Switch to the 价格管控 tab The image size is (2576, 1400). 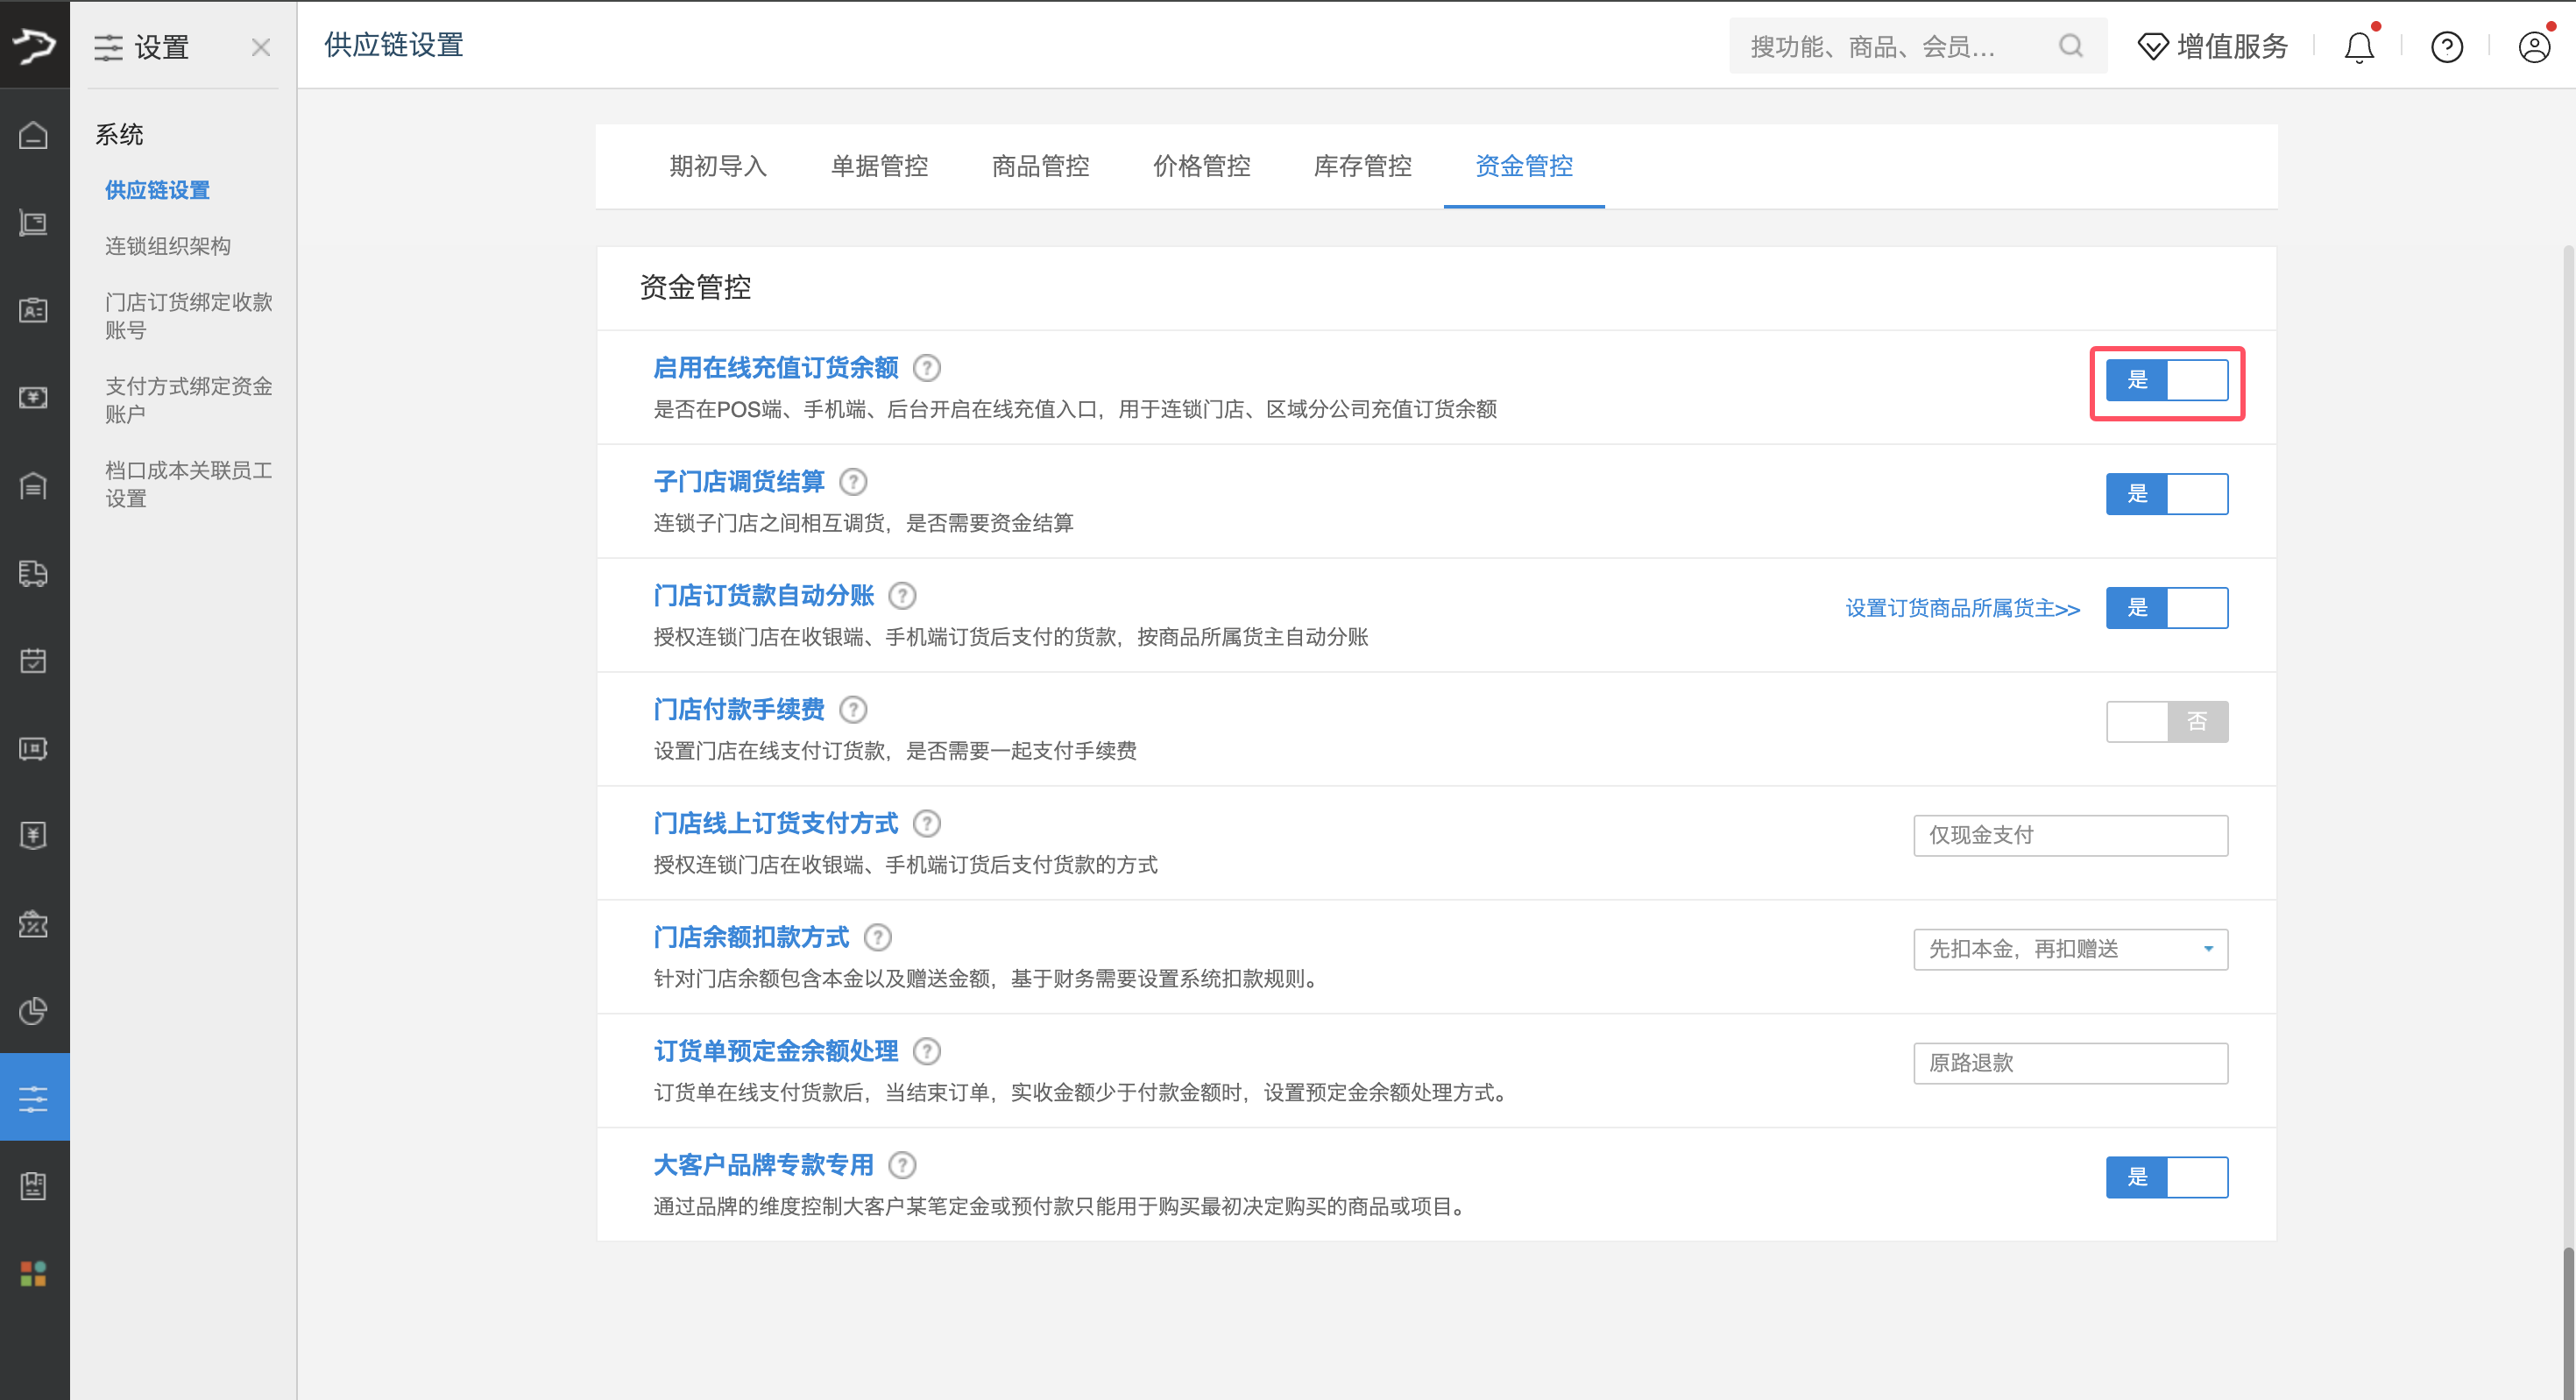(x=1201, y=166)
